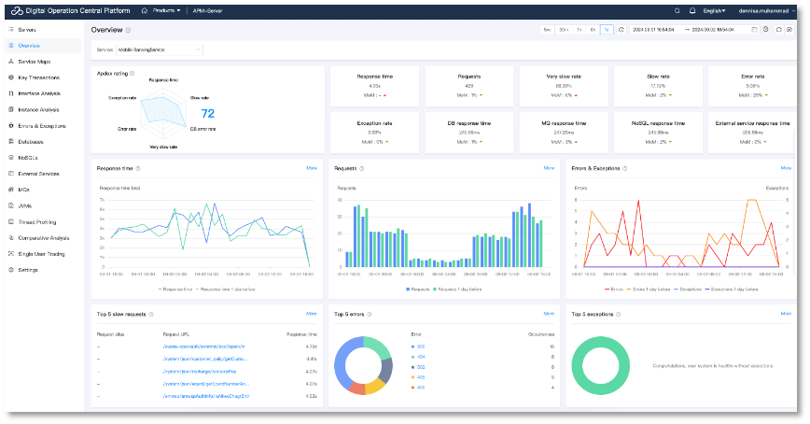The image size is (810, 424).
Task: Expand the Service selection dropdown
Action: tap(159, 49)
